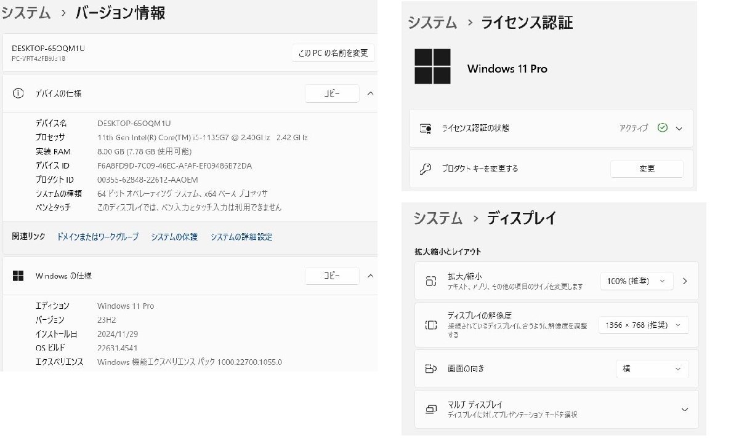
Task: Click the 64 ビット system type value
Action: point(182,193)
